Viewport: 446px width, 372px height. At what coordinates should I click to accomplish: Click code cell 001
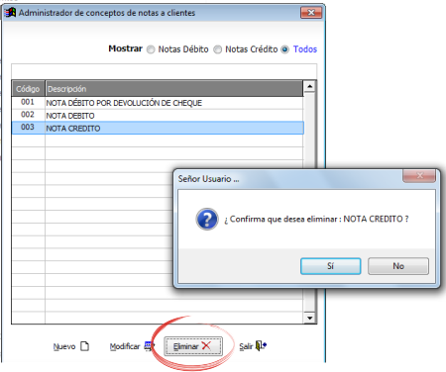(28, 102)
